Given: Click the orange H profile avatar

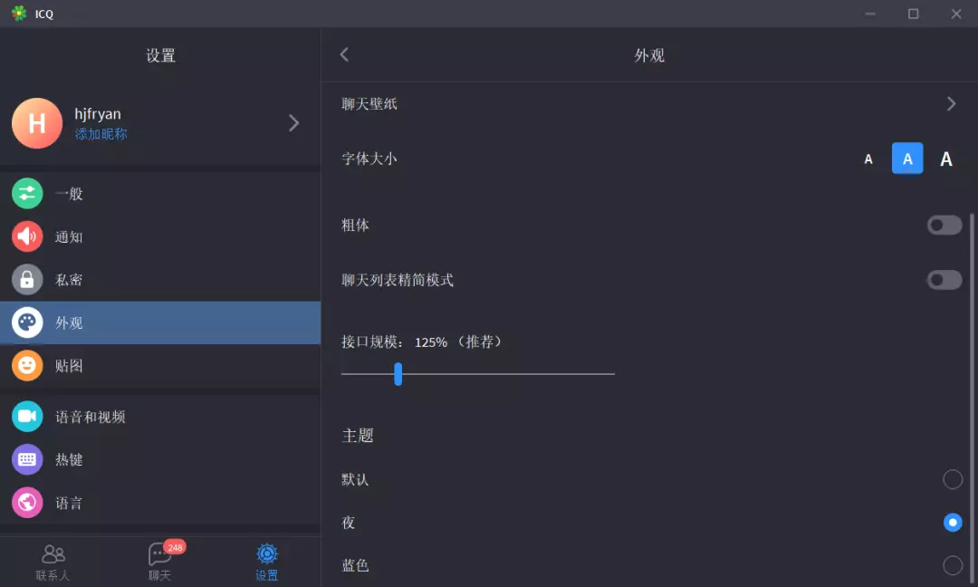Looking at the screenshot, I should 37,123.
